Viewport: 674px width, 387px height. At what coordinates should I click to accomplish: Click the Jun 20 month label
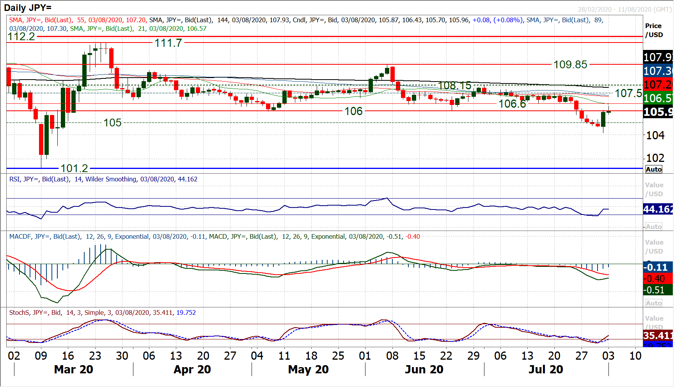tap(424, 369)
